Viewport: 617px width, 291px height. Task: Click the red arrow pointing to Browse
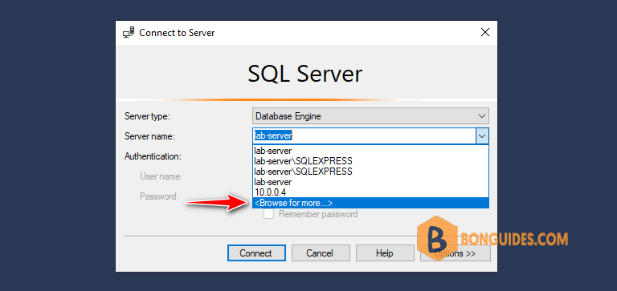point(216,203)
